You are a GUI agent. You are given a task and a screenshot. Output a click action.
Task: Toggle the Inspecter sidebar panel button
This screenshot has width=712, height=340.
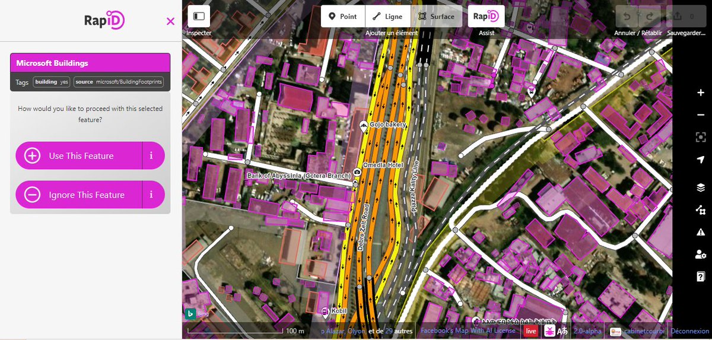(x=199, y=16)
